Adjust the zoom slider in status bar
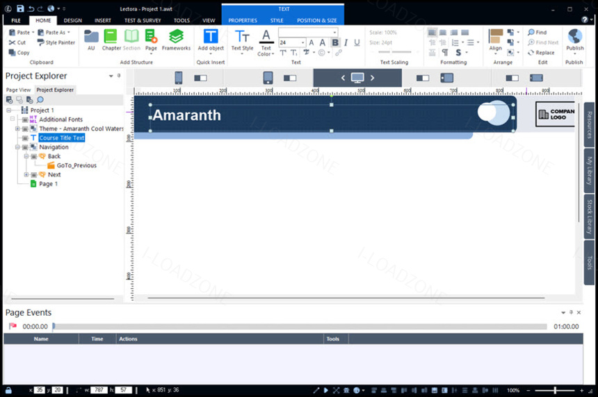598x397 pixels. coord(555,390)
